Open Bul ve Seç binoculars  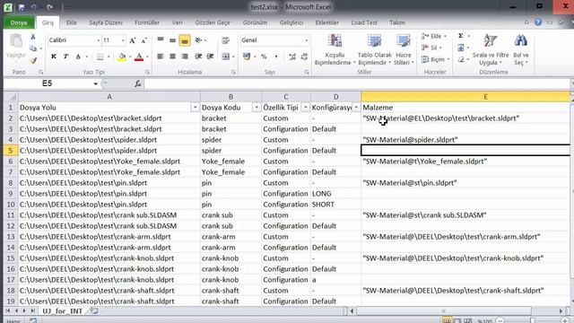(520, 49)
